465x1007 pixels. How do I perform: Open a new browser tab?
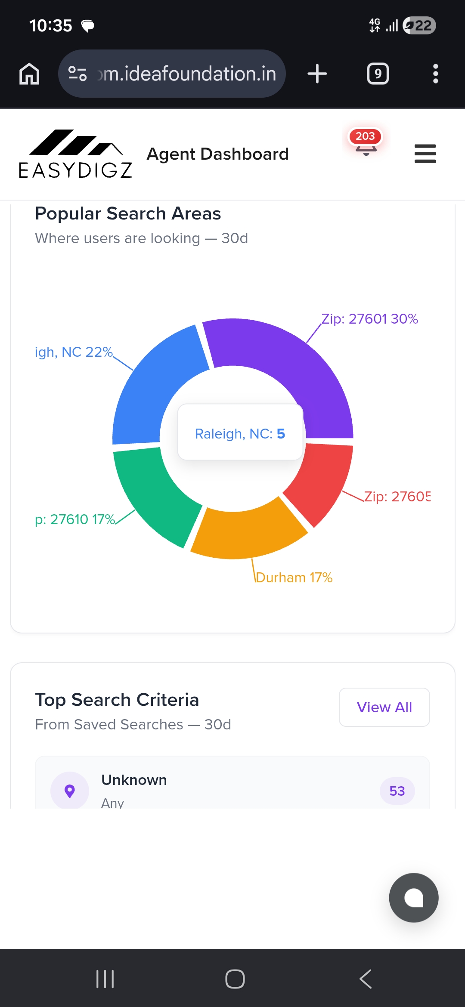(317, 74)
